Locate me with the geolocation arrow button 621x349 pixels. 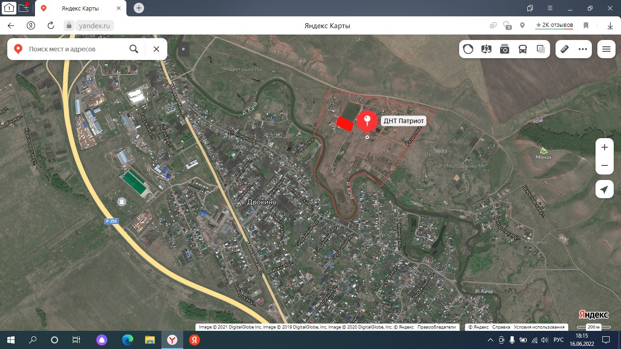(605, 189)
